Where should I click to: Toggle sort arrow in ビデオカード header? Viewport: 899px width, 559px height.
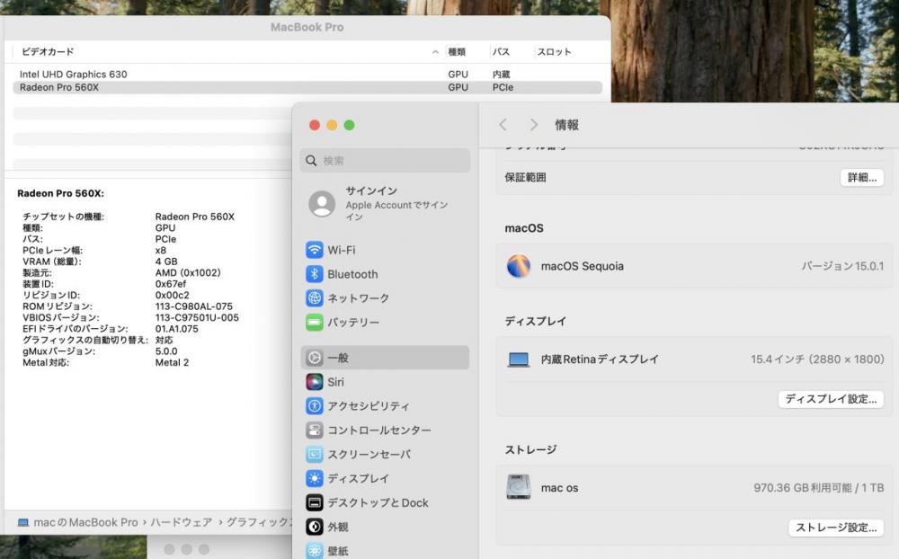[435, 52]
